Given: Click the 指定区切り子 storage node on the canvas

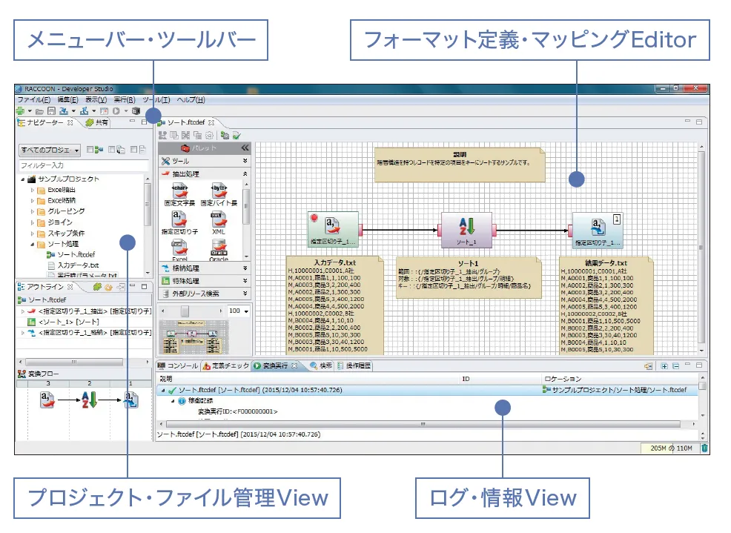Looking at the screenshot, I should point(598,231).
